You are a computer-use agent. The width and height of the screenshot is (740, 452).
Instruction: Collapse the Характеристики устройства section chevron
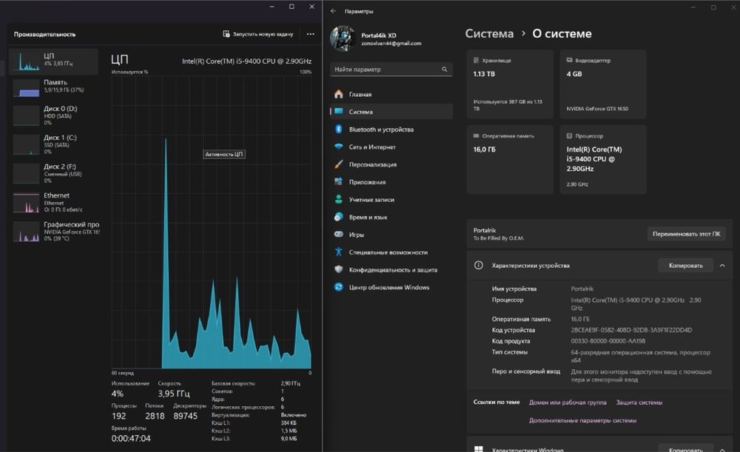(722, 266)
